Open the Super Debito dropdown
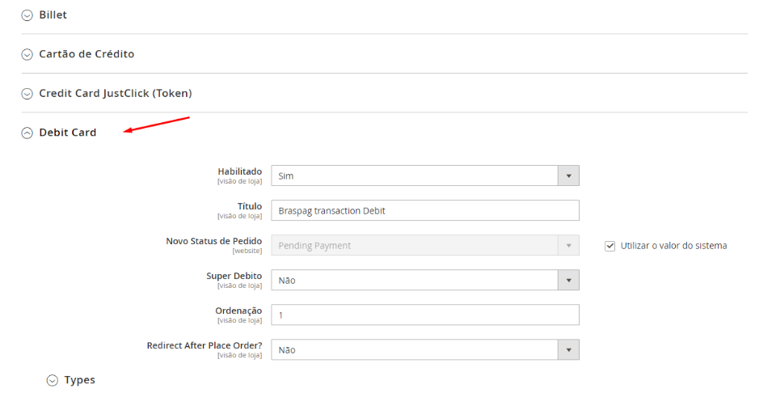 tap(424, 280)
